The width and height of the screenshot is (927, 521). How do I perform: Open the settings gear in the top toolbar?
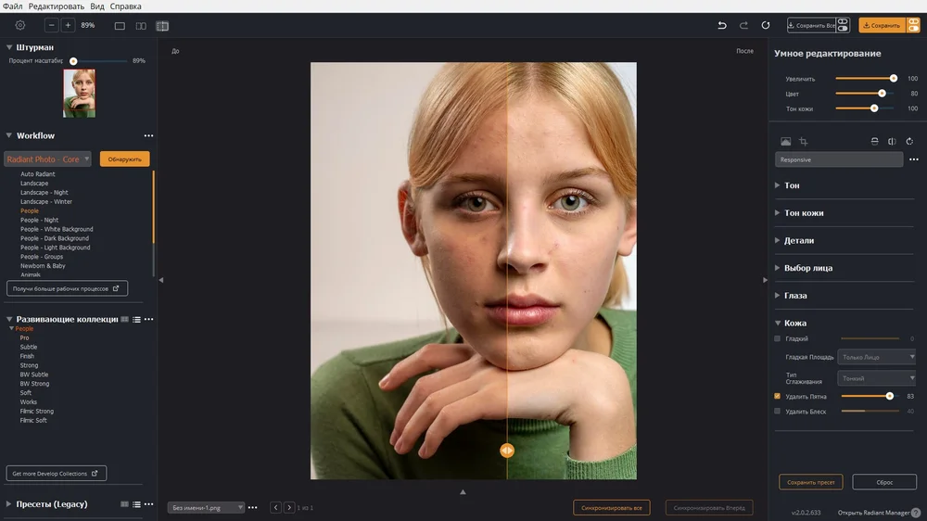pyautogui.click(x=20, y=25)
